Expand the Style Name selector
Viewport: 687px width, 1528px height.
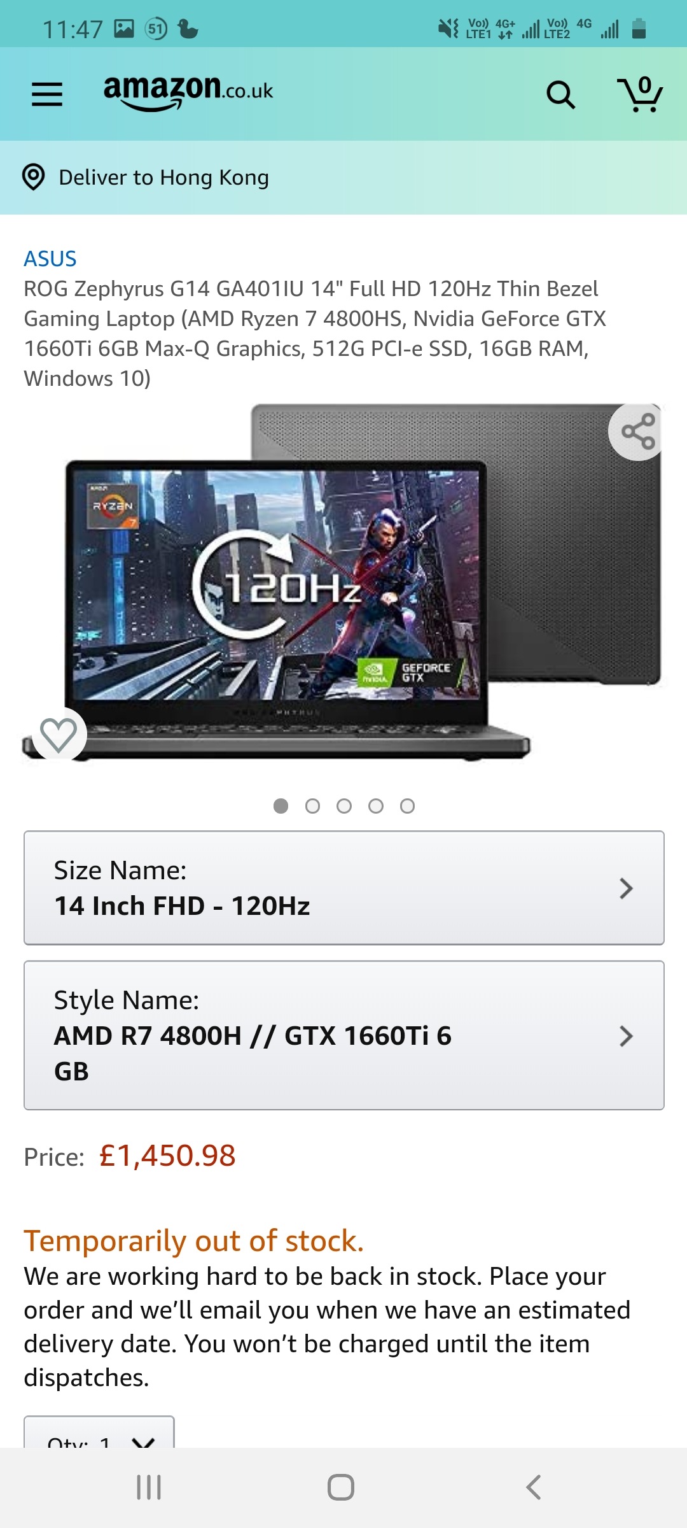click(x=344, y=1035)
